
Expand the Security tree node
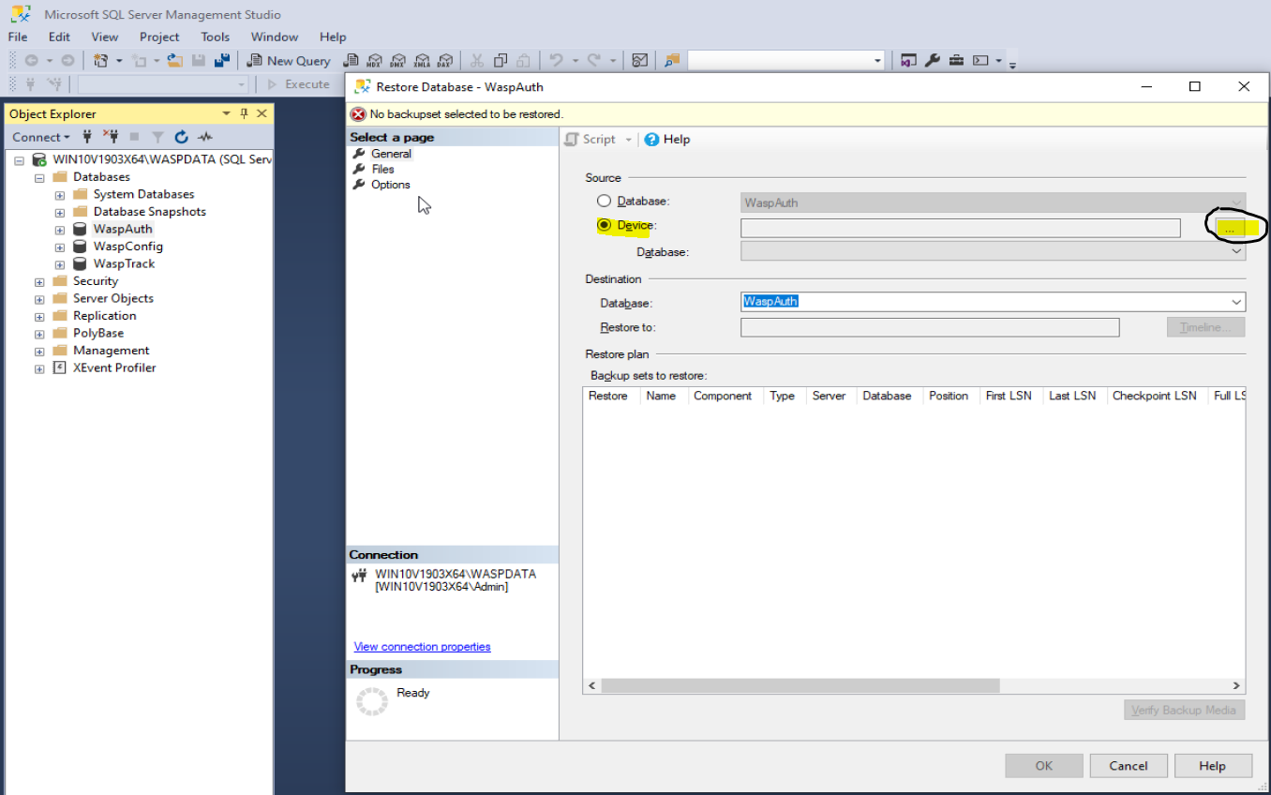point(39,281)
